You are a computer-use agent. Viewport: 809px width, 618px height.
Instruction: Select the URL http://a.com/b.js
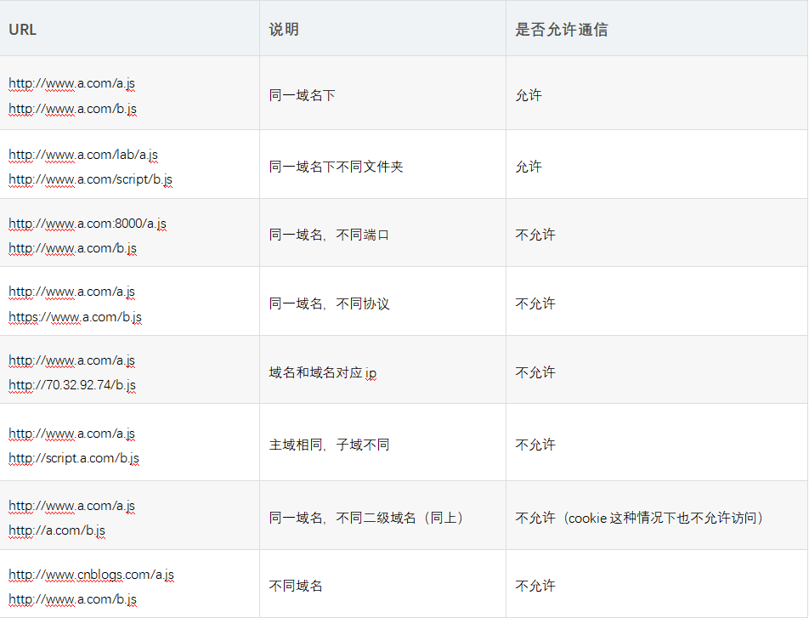tap(57, 530)
